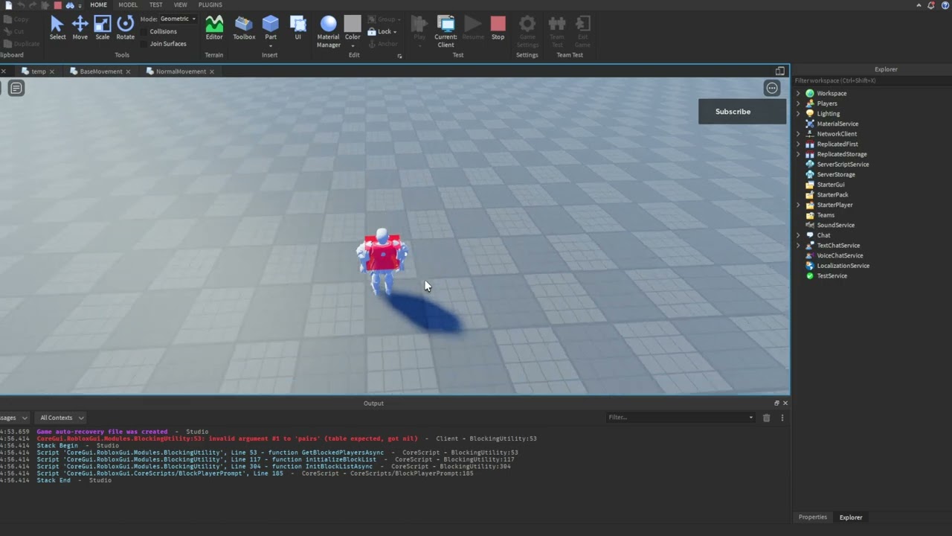The width and height of the screenshot is (952, 536).
Task: Stop the running playtest
Action: pyautogui.click(x=498, y=28)
